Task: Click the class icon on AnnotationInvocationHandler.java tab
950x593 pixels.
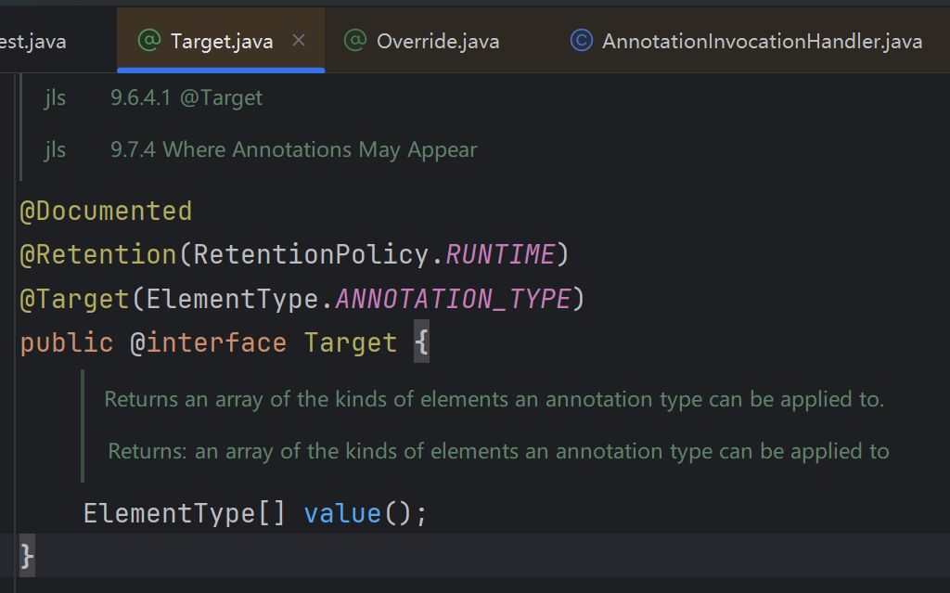Action: click(x=581, y=41)
